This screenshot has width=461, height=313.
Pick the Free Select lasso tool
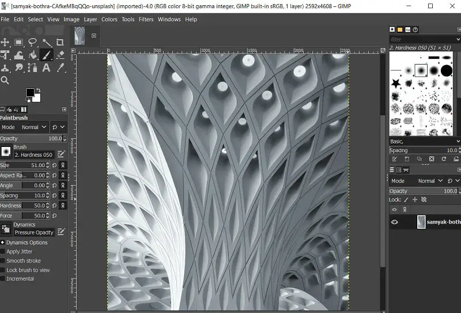click(33, 42)
